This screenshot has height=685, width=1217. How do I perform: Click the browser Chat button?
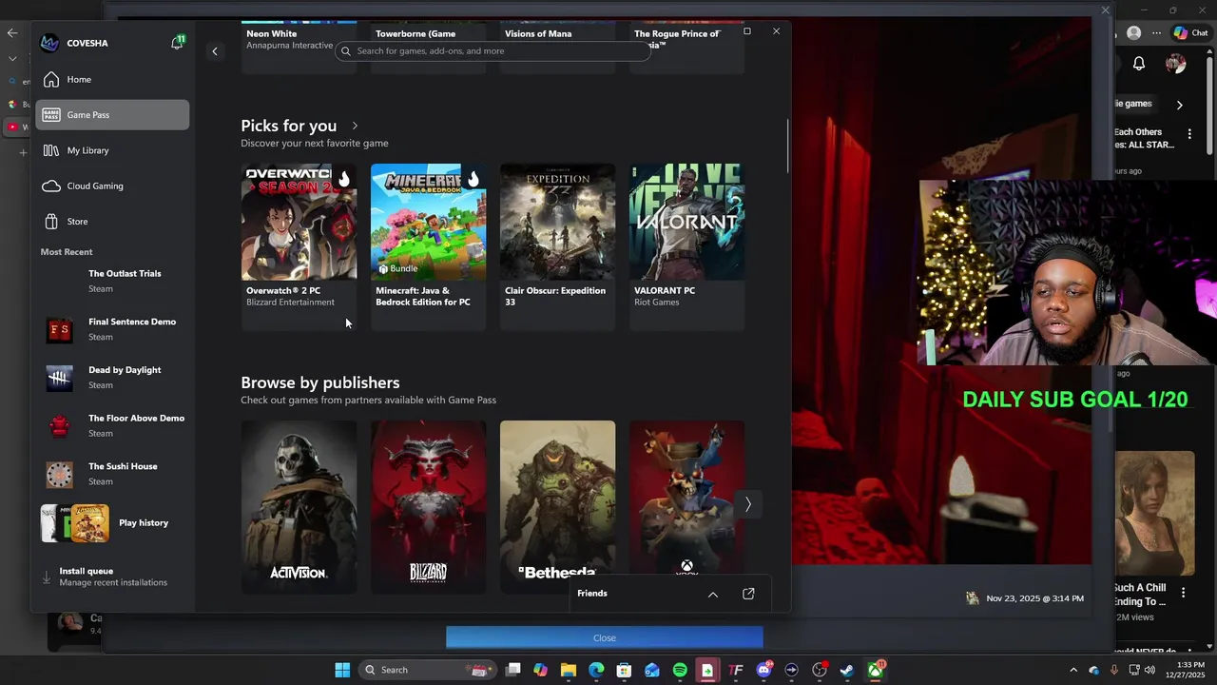click(x=1190, y=33)
